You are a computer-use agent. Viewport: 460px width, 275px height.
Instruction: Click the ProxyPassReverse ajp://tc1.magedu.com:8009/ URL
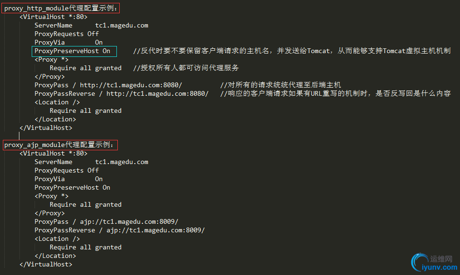click(x=156, y=230)
